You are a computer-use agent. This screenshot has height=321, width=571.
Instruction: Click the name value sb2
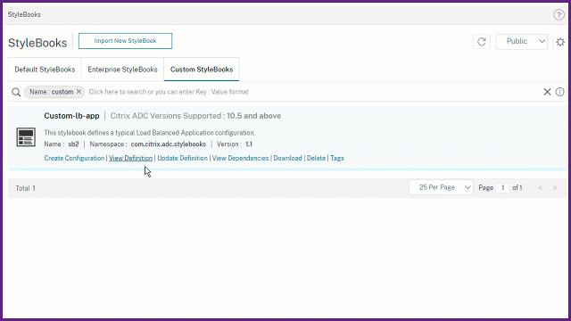pyautogui.click(x=73, y=144)
